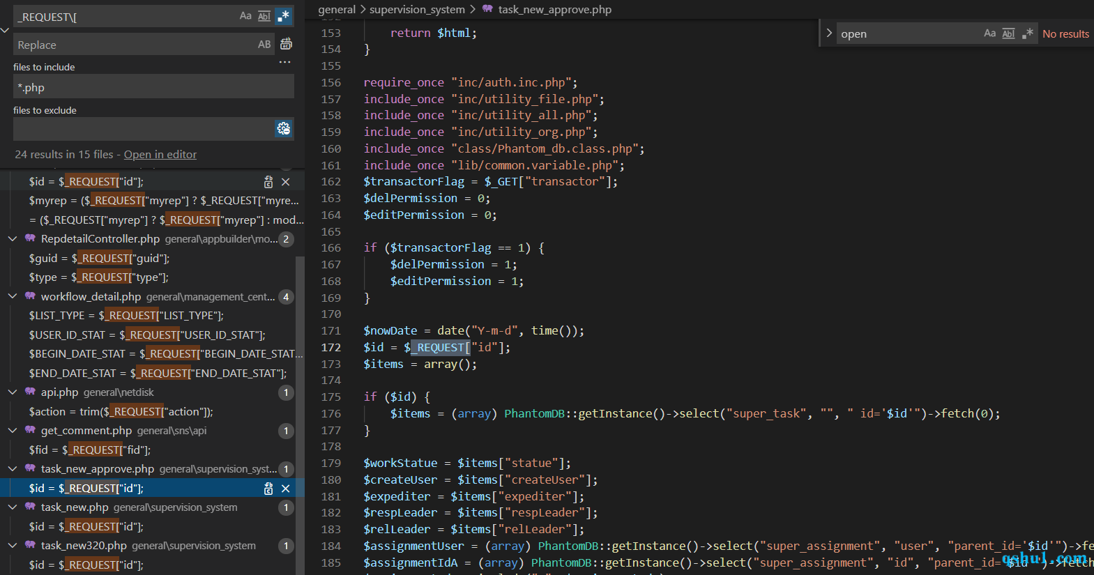
Task: Open the $myrep = ($_REQUEST["myrep"] result
Action: [x=164, y=201]
